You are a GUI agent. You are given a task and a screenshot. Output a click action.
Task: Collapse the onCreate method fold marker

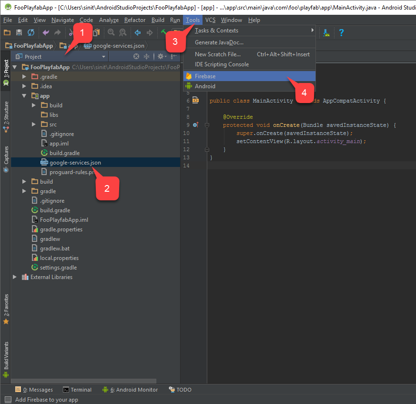[207, 125]
